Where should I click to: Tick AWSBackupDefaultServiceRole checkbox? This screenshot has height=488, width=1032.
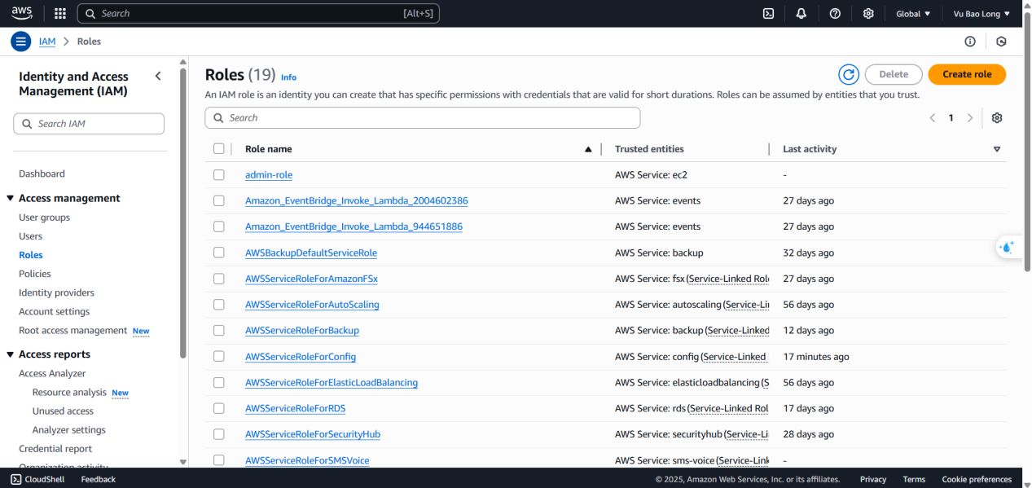click(x=218, y=253)
